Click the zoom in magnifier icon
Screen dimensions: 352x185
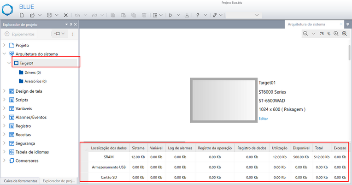336,34
